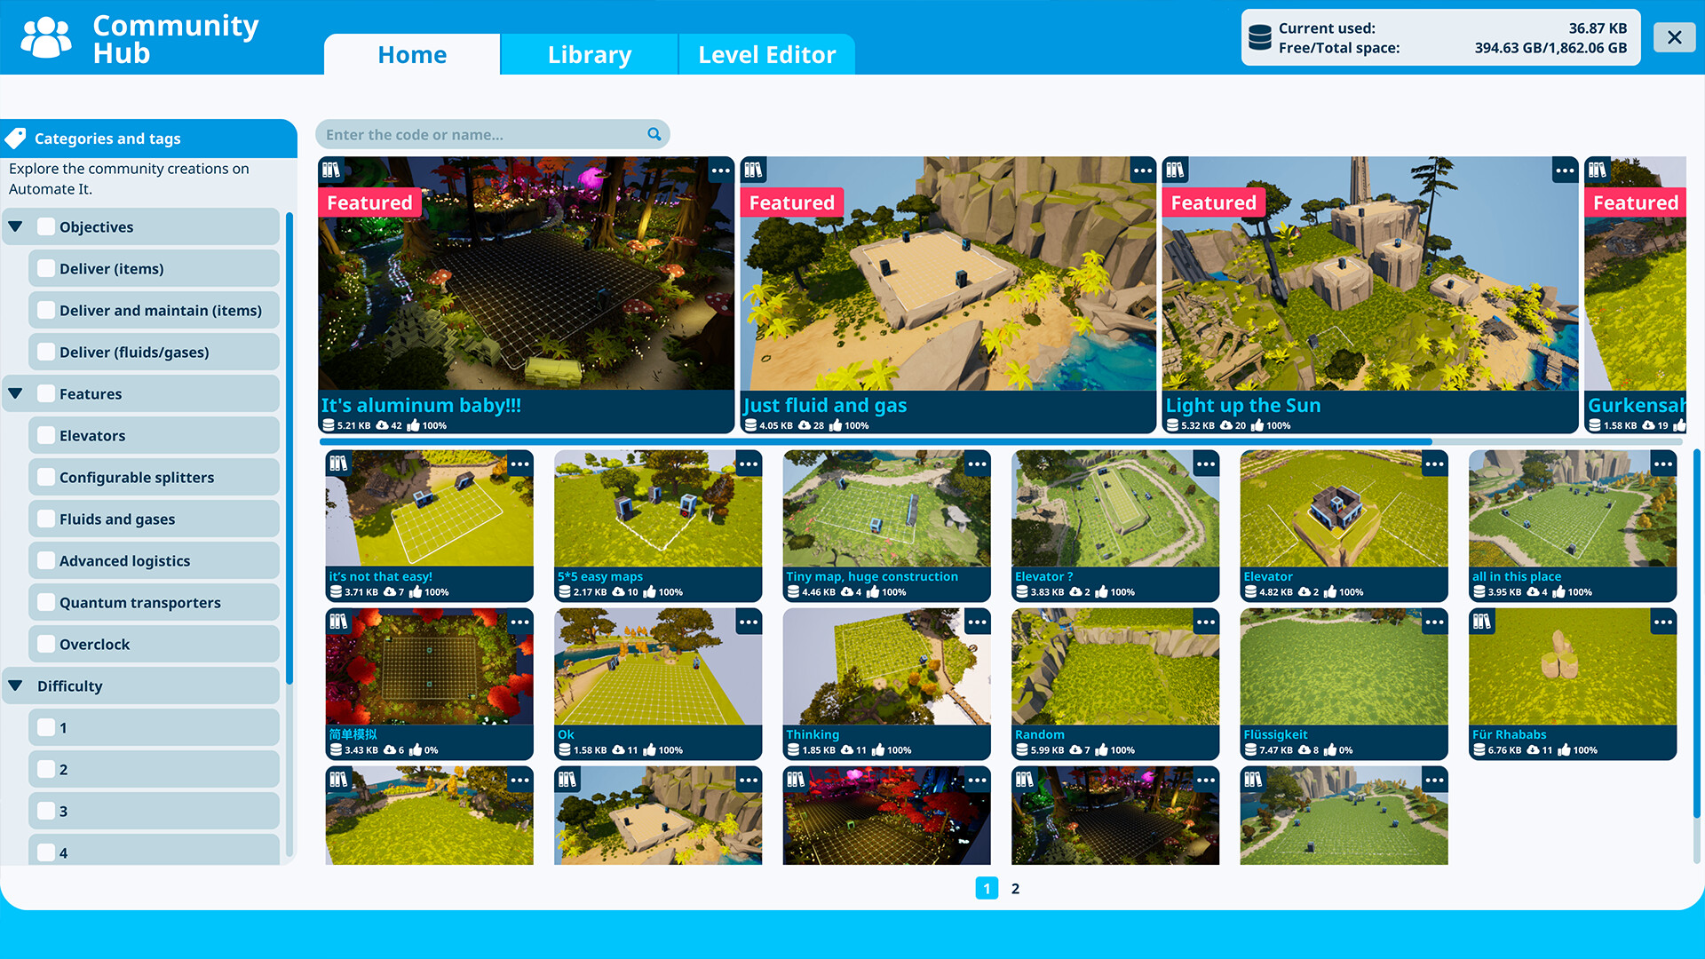
Task: Click the storage database icon near Current used
Action: (1260, 37)
